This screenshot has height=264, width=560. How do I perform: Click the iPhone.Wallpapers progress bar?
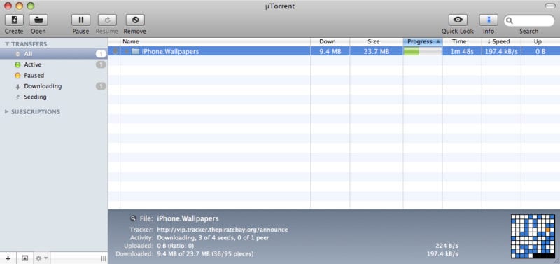(423, 51)
